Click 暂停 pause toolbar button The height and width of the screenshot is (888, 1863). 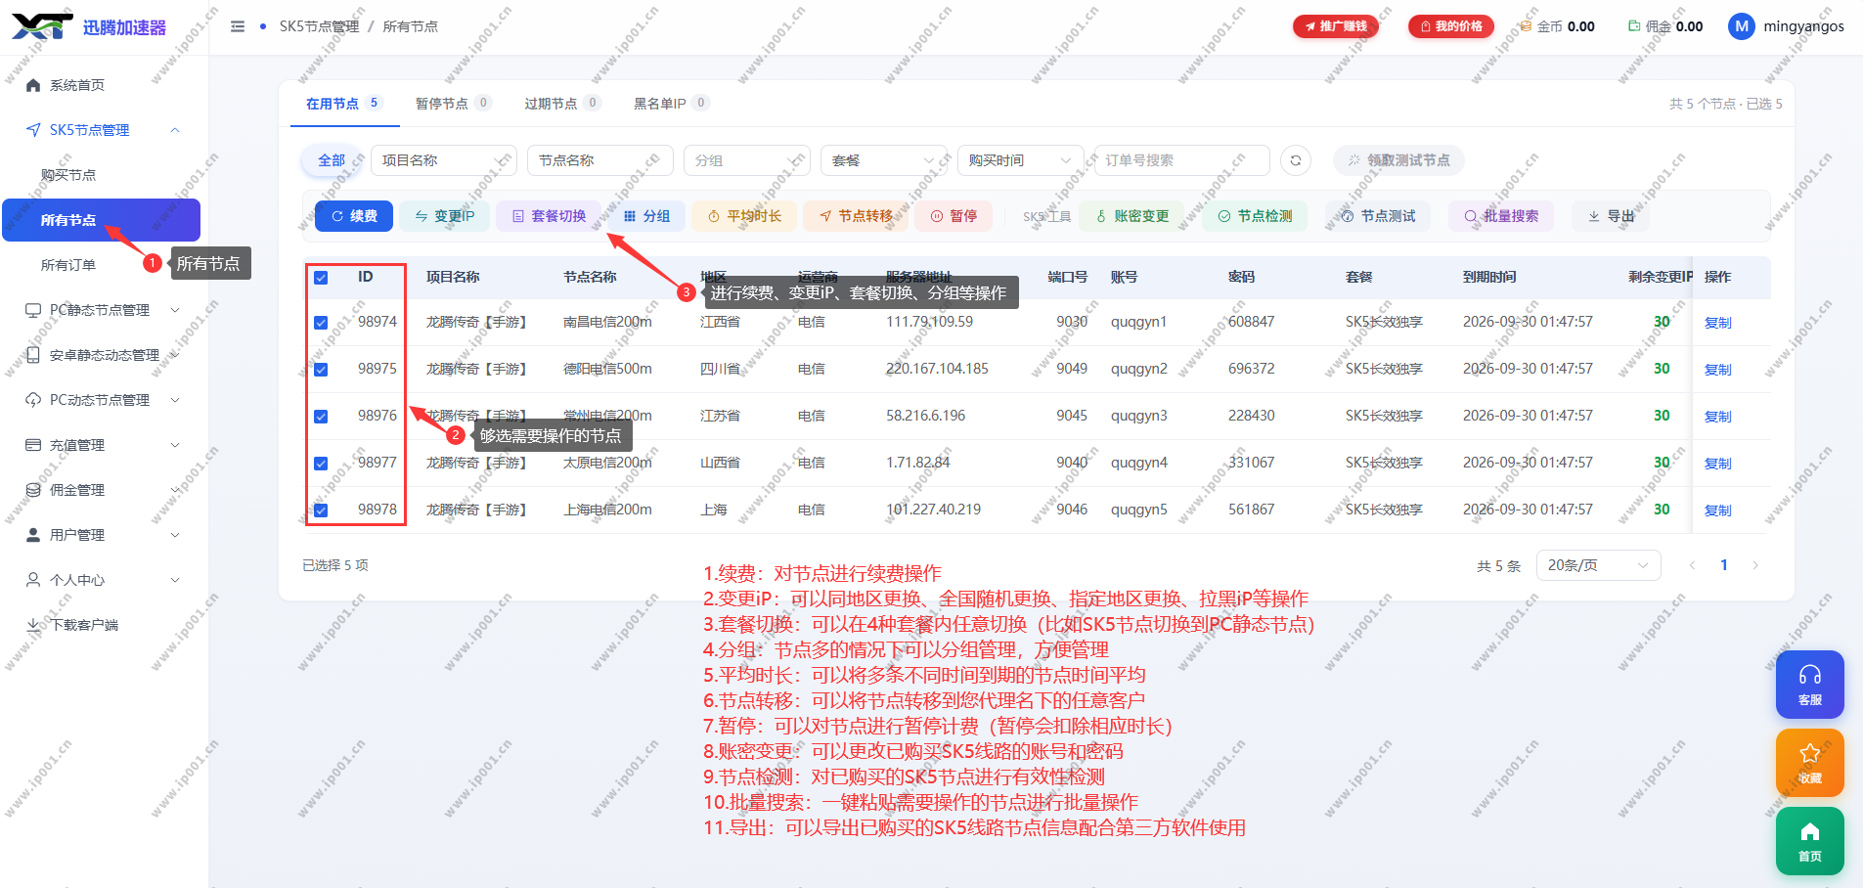954,216
